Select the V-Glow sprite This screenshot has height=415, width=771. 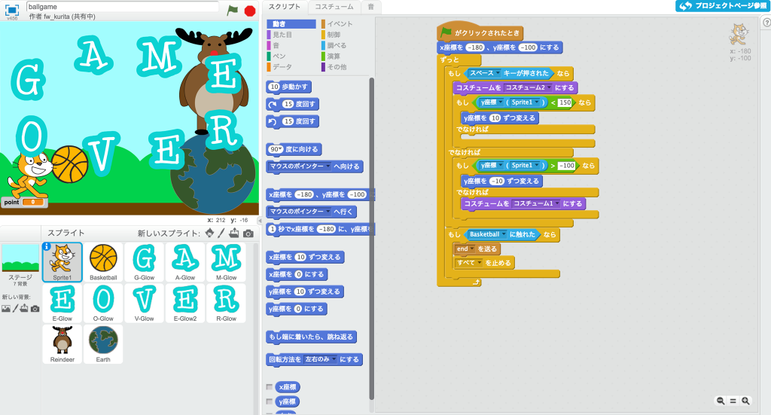144,303
